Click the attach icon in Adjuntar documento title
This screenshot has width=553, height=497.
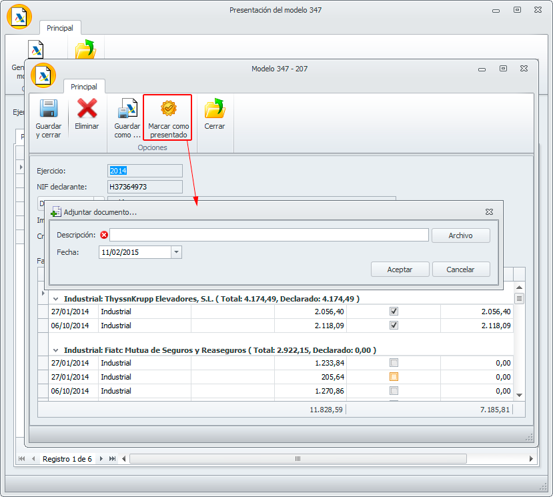pos(56,212)
